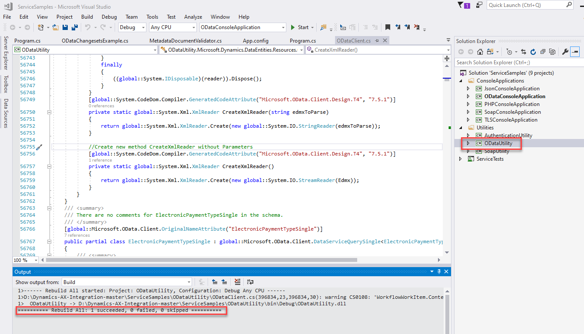Click the Undo arrow icon
Image resolution: width=584 pixels, height=334 pixels.
[x=87, y=27]
